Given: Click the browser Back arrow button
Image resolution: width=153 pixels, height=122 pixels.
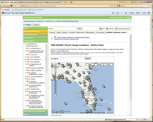Looking at the screenshot, I should pyautogui.click(x=3, y=6).
